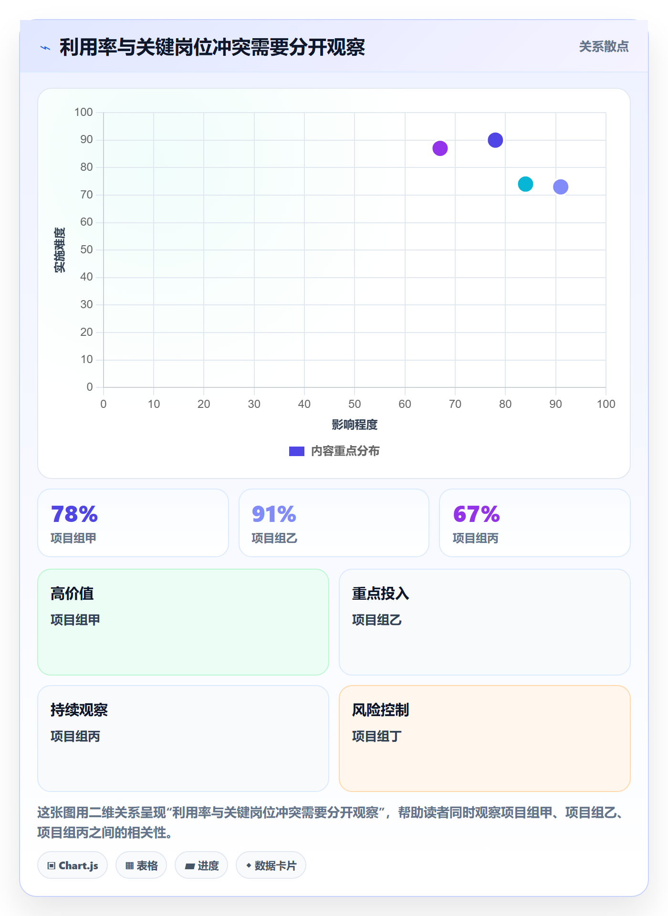Click the 实施难度 y-axis title
This screenshot has height=916, width=668.
[x=60, y=250]
